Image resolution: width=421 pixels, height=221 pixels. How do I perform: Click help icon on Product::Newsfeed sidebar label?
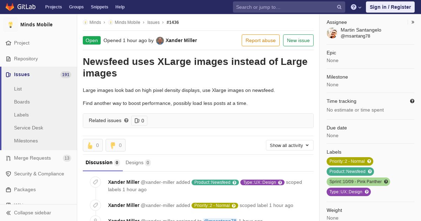click(x=370, y=172)
